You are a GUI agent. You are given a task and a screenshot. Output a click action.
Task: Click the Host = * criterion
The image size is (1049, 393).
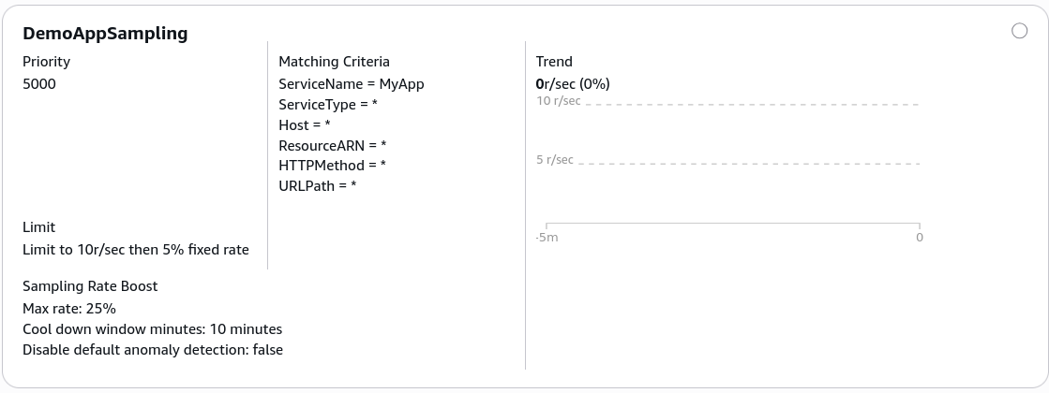[305, 124]
